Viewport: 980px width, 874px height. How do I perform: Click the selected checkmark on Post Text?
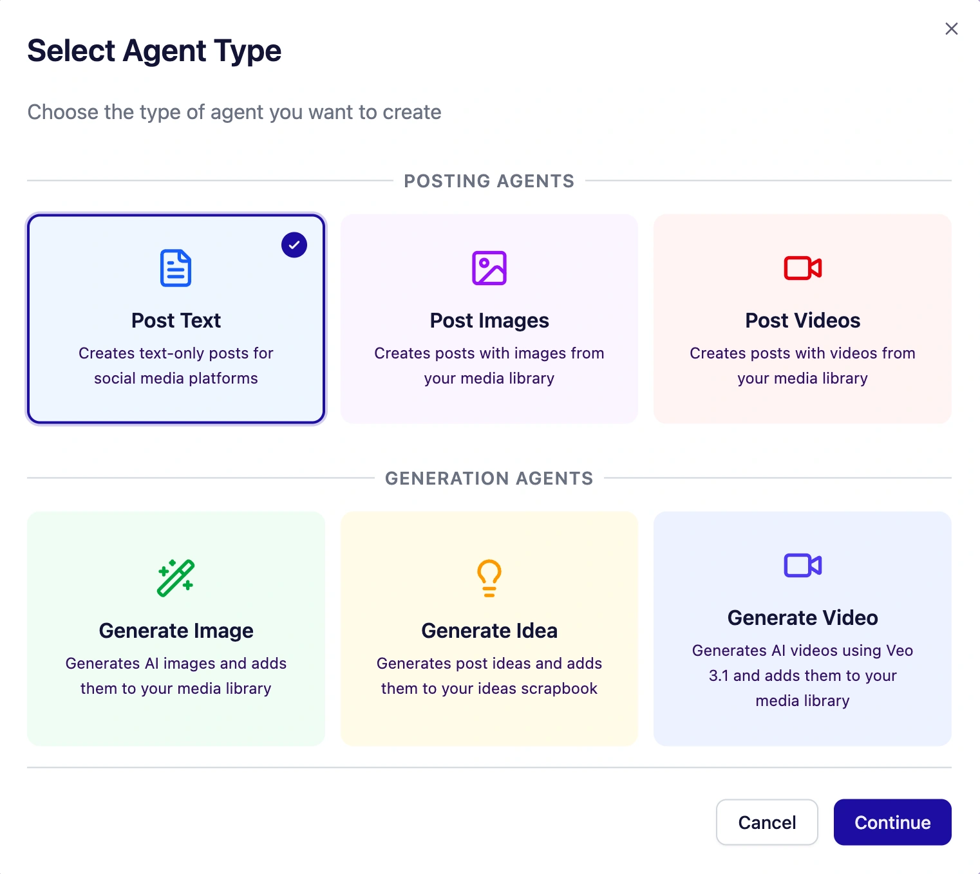[294, 245]
